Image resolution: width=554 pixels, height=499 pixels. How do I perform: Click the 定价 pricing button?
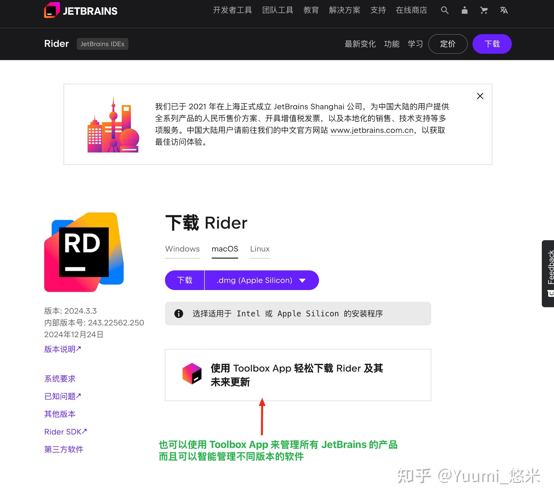click(448, 44)
